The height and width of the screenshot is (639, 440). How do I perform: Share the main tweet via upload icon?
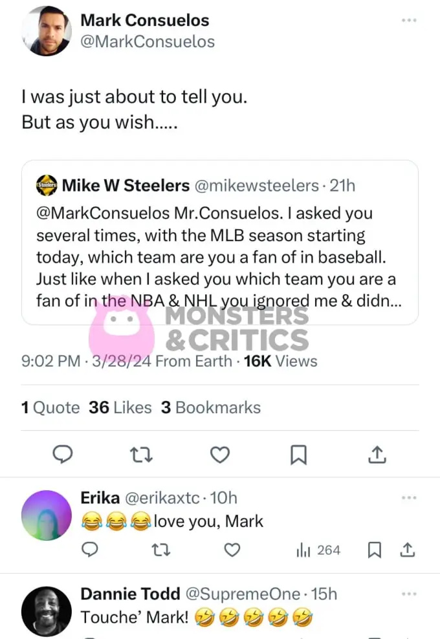pyautogui.click(x=377, y=455)
